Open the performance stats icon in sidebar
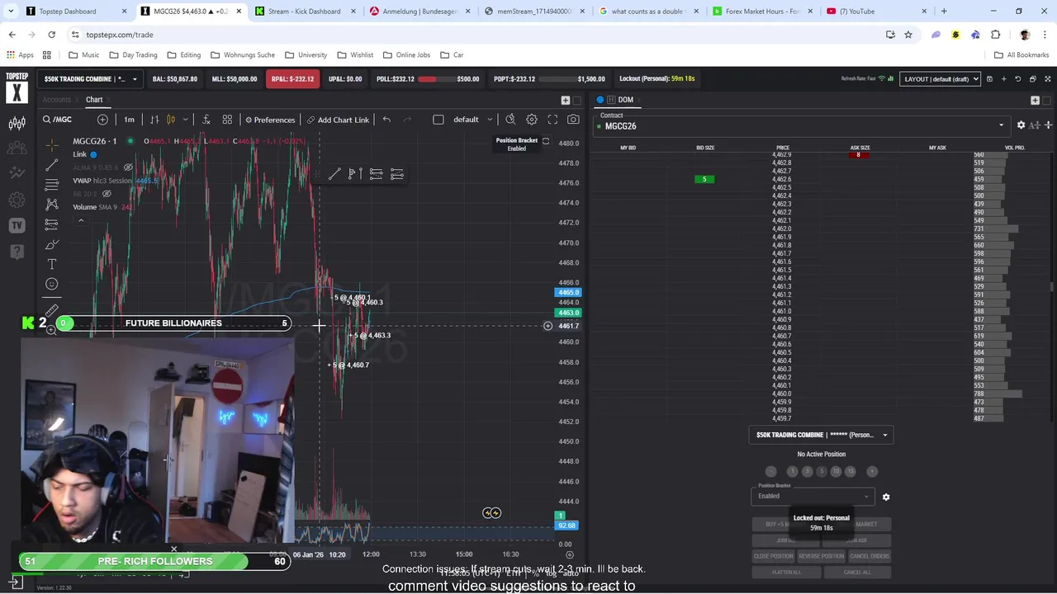Viewport: 1057px width, 594px height. (17, 173)
